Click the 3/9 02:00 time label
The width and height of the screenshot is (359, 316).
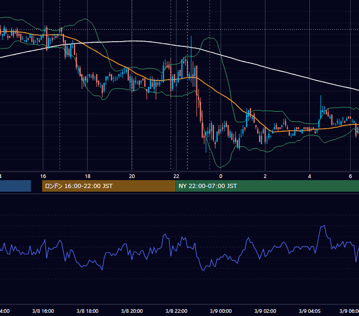(265, 311)
